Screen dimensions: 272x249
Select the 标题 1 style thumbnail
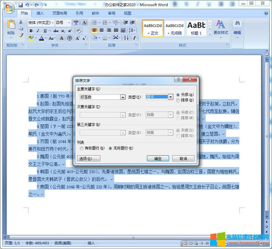coord(196,28)
